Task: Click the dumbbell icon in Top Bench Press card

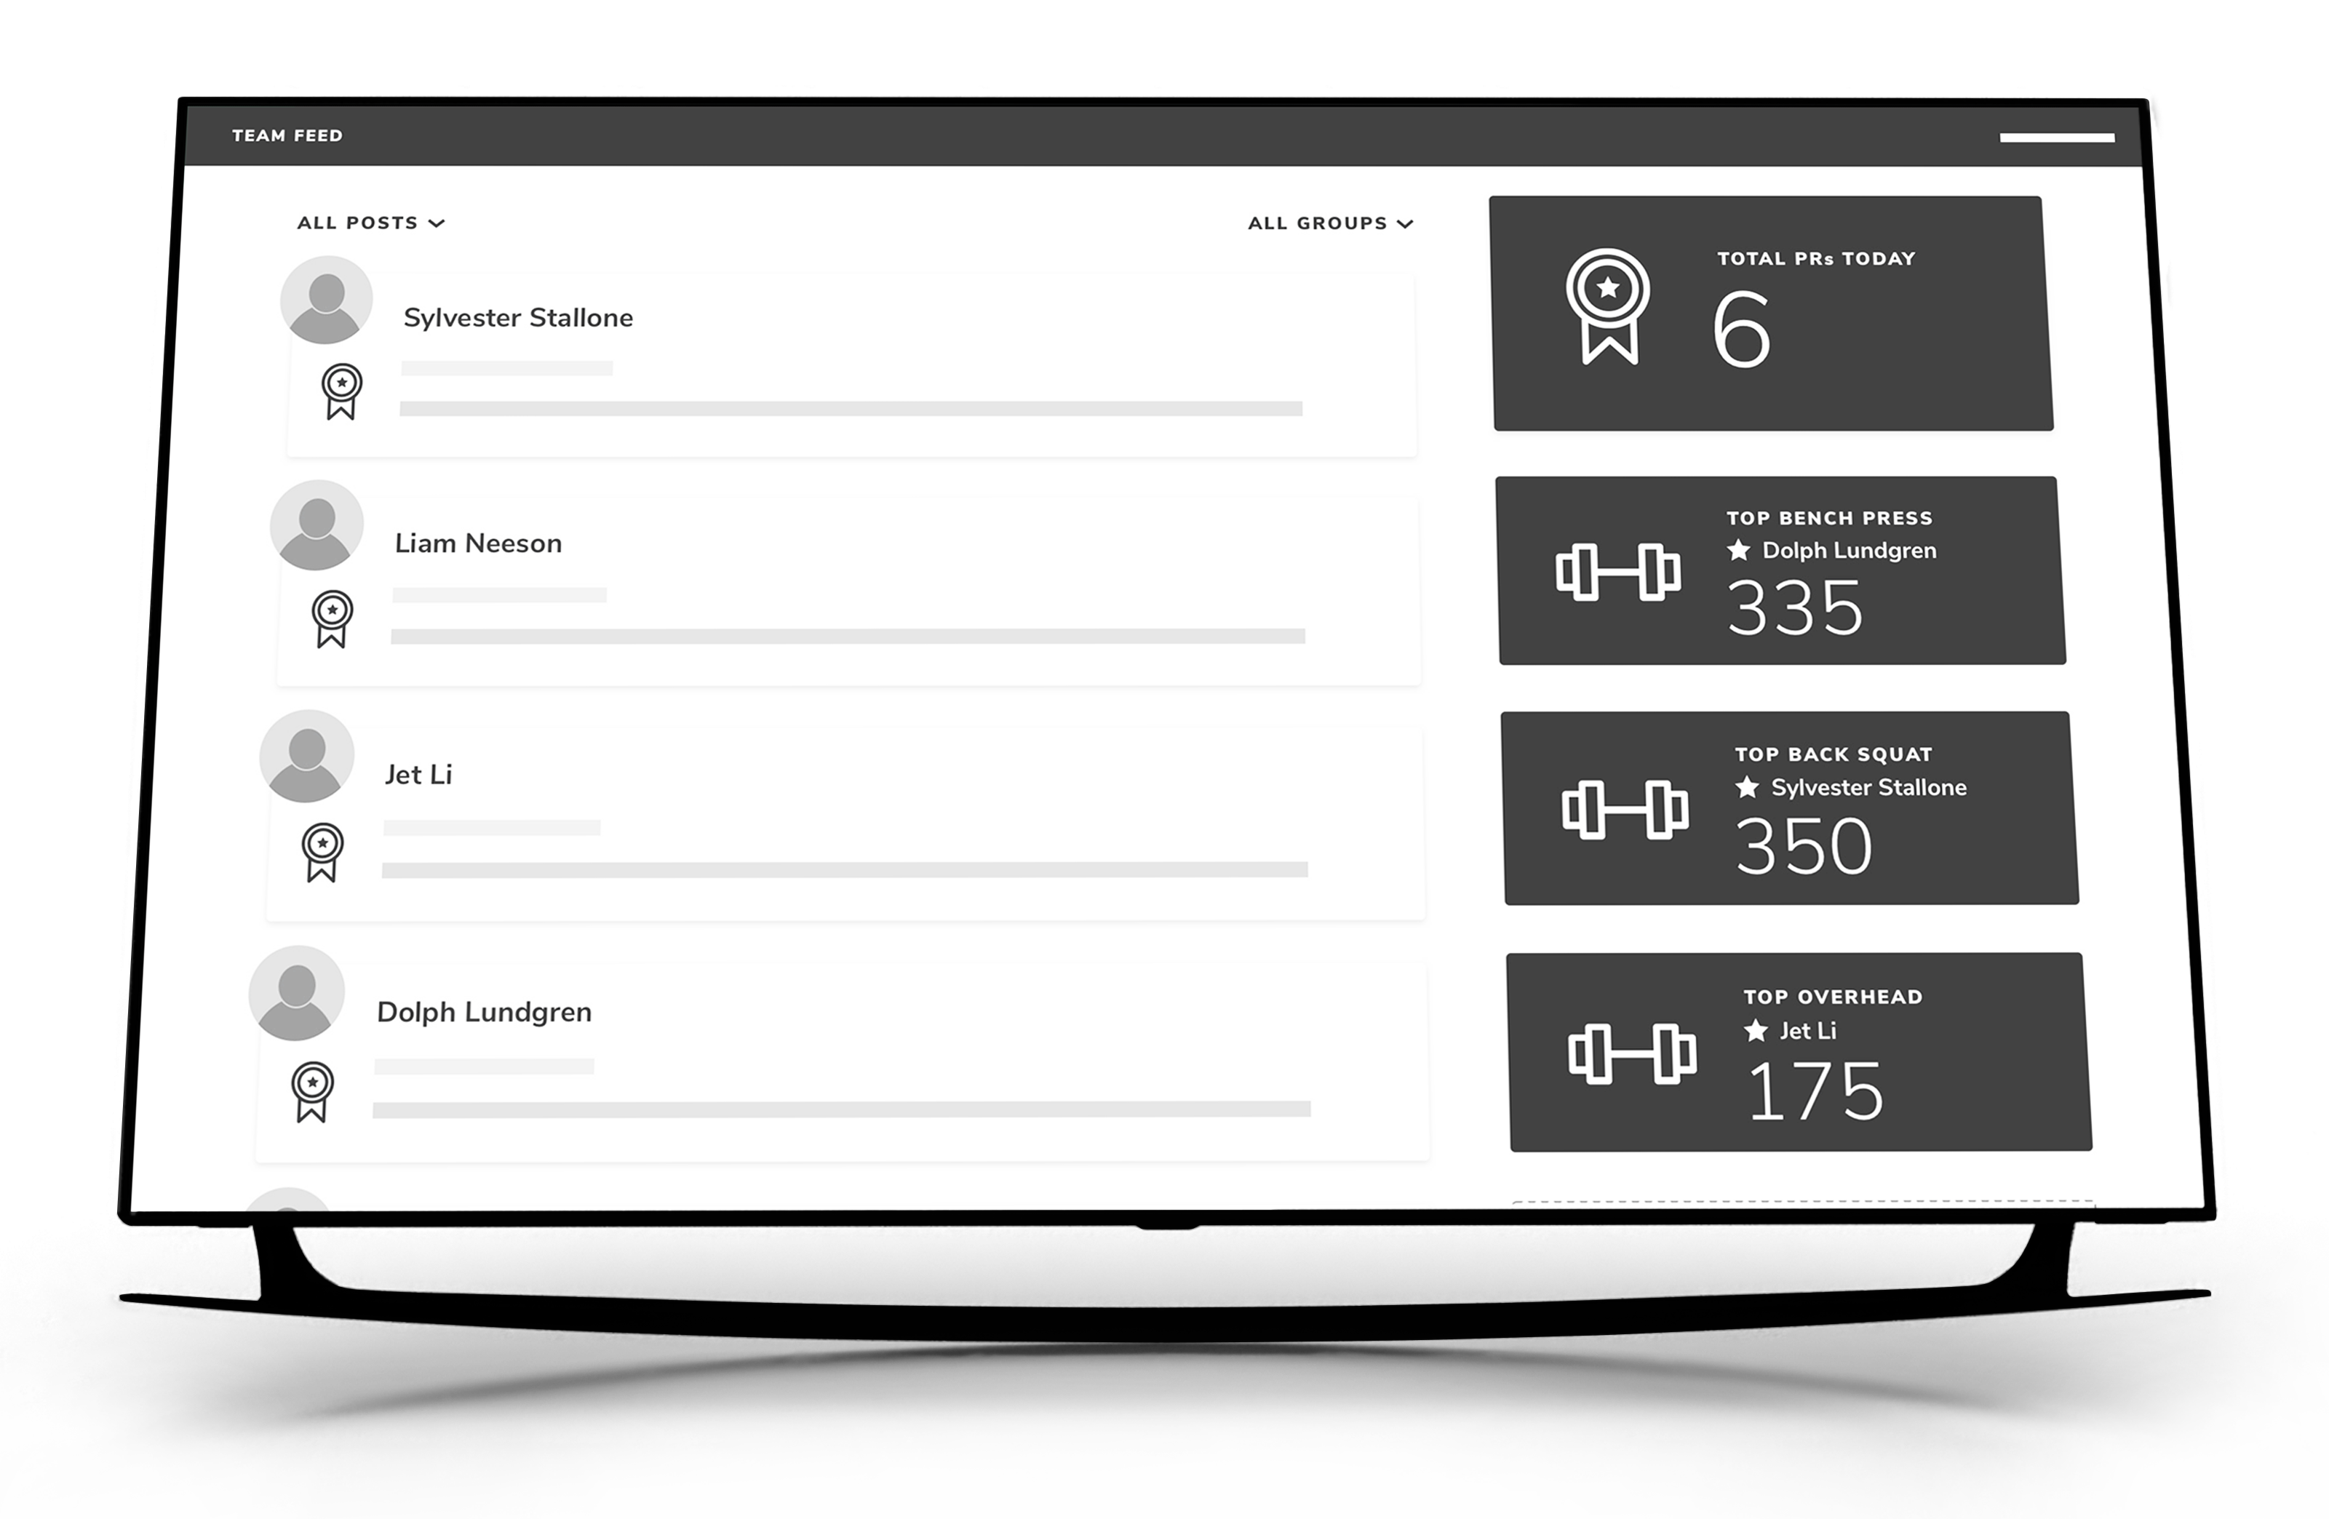Action: (x=1617, y=572)
